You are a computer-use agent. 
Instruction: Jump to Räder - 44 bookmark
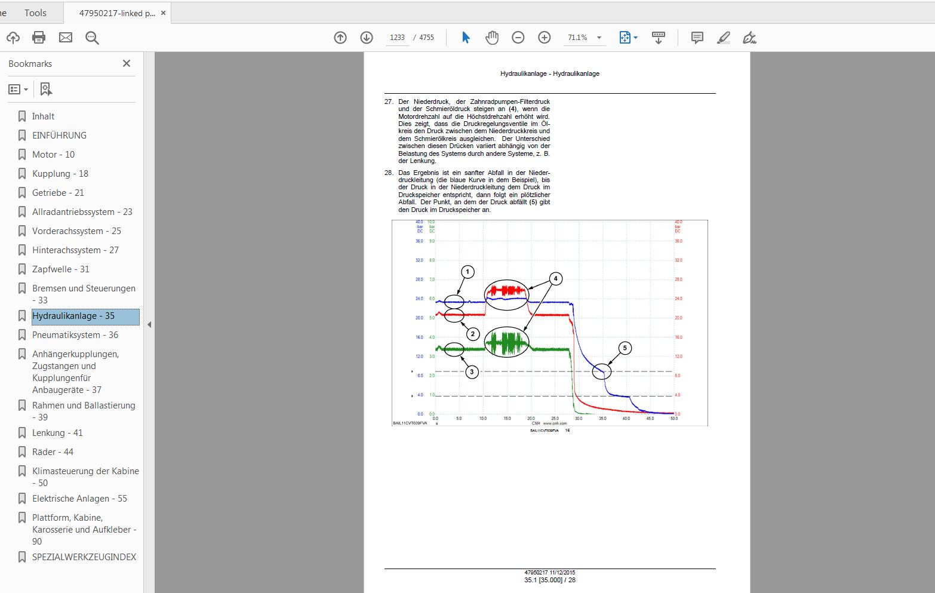coord(53,452)
